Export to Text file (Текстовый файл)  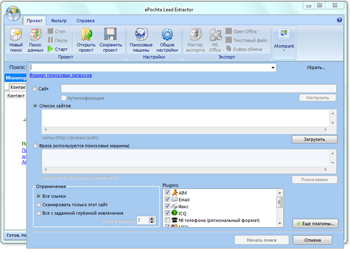pos(228,40)
